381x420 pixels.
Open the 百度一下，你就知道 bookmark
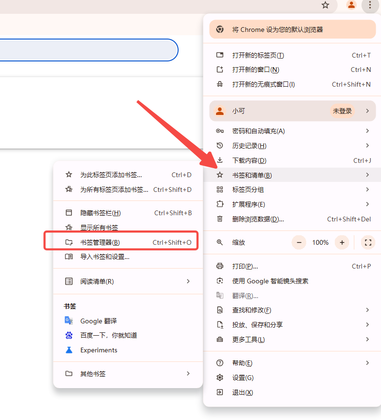tap(128, 335)
